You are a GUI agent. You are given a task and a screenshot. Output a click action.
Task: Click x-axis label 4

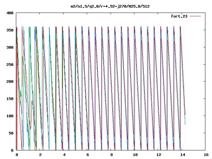(64, 155)
